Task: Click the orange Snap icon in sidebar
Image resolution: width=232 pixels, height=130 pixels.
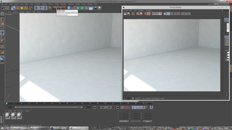Action: [x=2, y=52]
